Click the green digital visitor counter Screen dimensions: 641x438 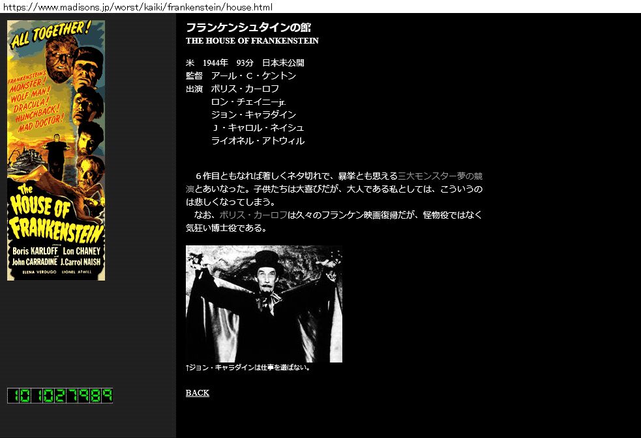point(59,396)
